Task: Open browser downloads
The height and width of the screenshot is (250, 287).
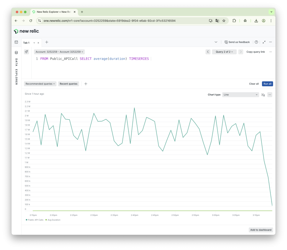Action: (x=256, y=21)
